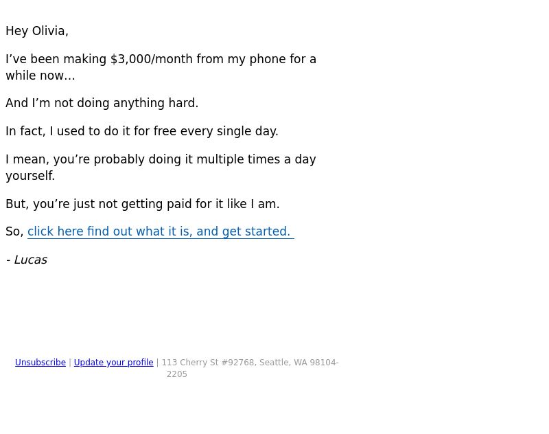The height and width of the screenshot is (434, 549).
Task: Click the '113 Cherry St #92768' address text
Action: (209, 363)
